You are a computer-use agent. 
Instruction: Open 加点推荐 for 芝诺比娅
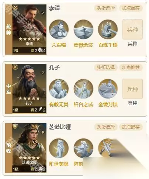131,127
